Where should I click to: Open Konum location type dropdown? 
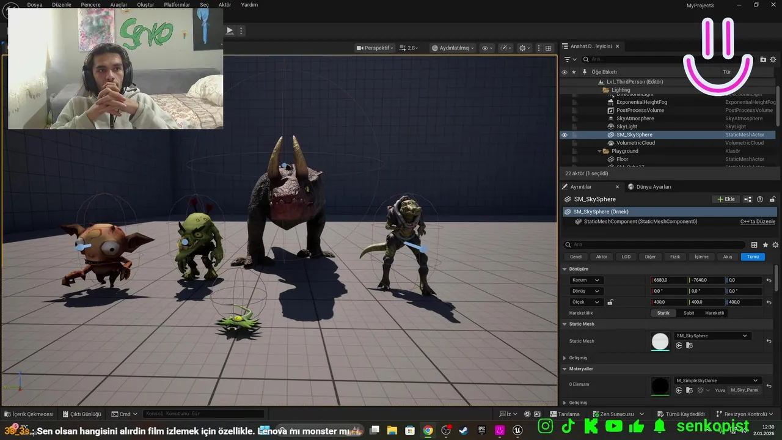586,280
